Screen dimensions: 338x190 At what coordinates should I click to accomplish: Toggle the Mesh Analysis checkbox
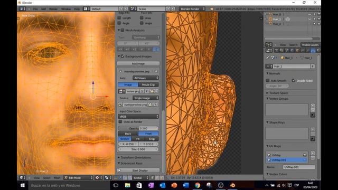click(123, 30)
